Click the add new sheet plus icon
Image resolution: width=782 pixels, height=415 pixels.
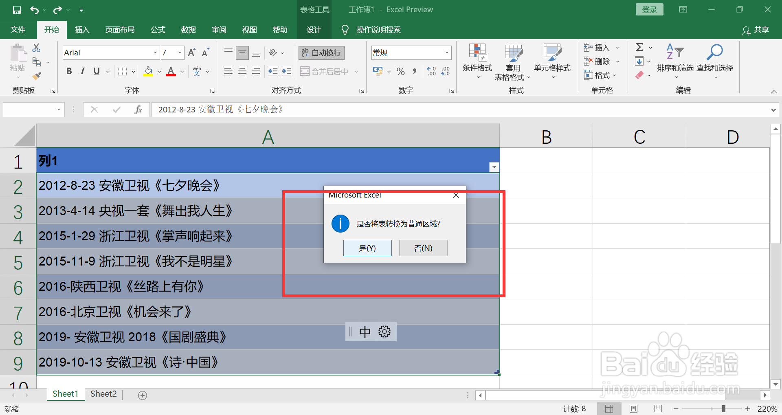143,395
